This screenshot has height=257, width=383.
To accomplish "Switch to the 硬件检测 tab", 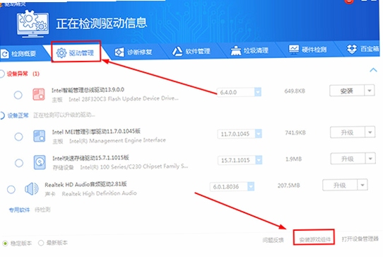I will click(307, 50).
